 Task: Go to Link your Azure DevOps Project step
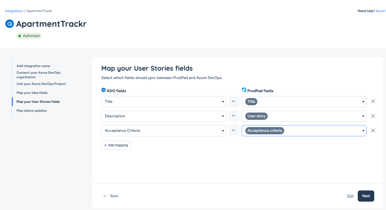(41, 84)
